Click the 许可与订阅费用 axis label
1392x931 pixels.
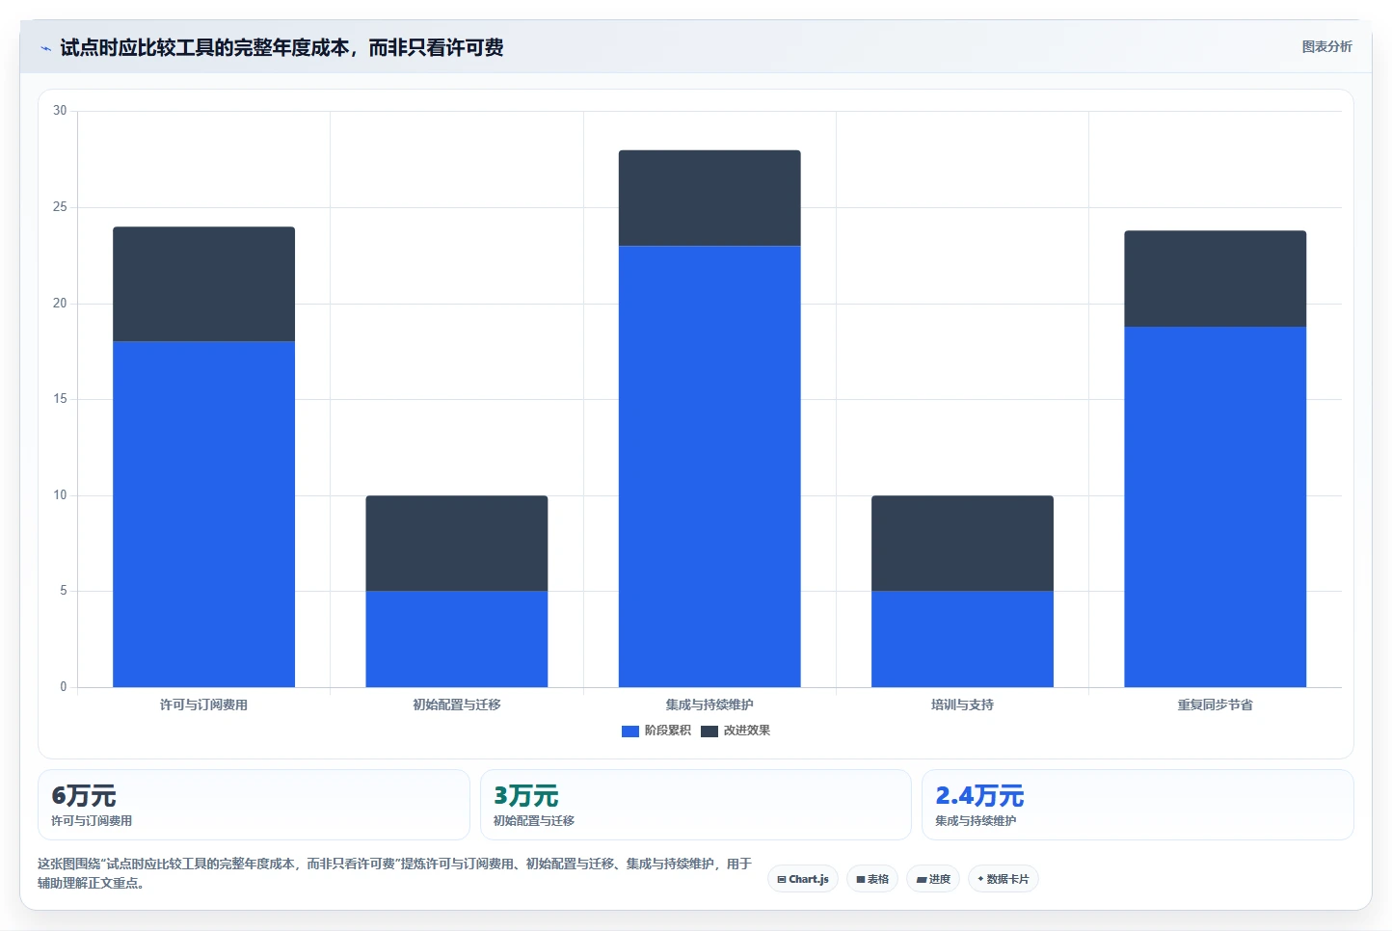point(203,705)
